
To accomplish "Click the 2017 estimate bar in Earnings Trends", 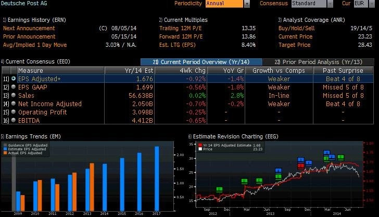I will (157, 178).
